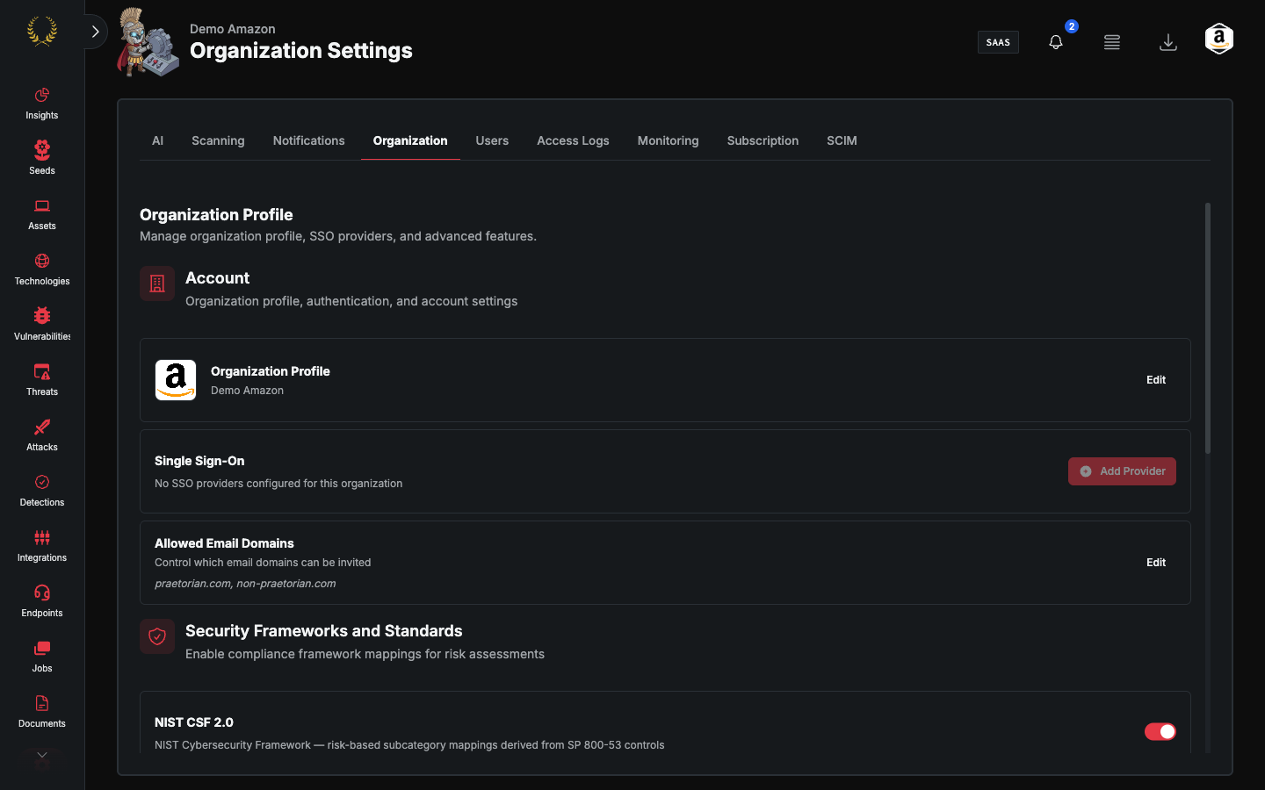Click the settings panel vertical scrollbar
Viewport: 1265px width, 790px height.
pos(1208,328)
